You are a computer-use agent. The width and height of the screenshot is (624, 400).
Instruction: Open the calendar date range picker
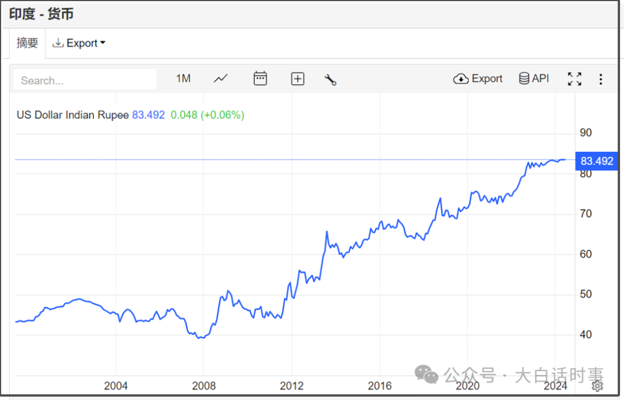coord(261,78)
